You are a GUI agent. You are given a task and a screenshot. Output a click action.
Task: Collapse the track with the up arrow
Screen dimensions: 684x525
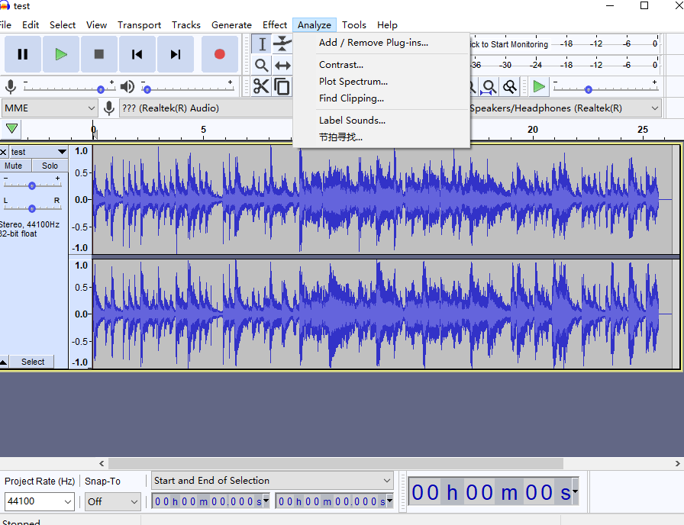tap(4, 362)
